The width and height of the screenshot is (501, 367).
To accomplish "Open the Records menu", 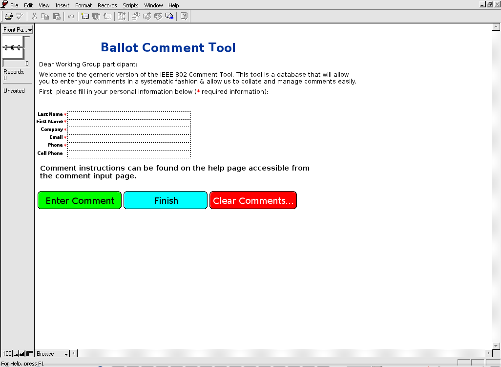I will pos(107,5).
